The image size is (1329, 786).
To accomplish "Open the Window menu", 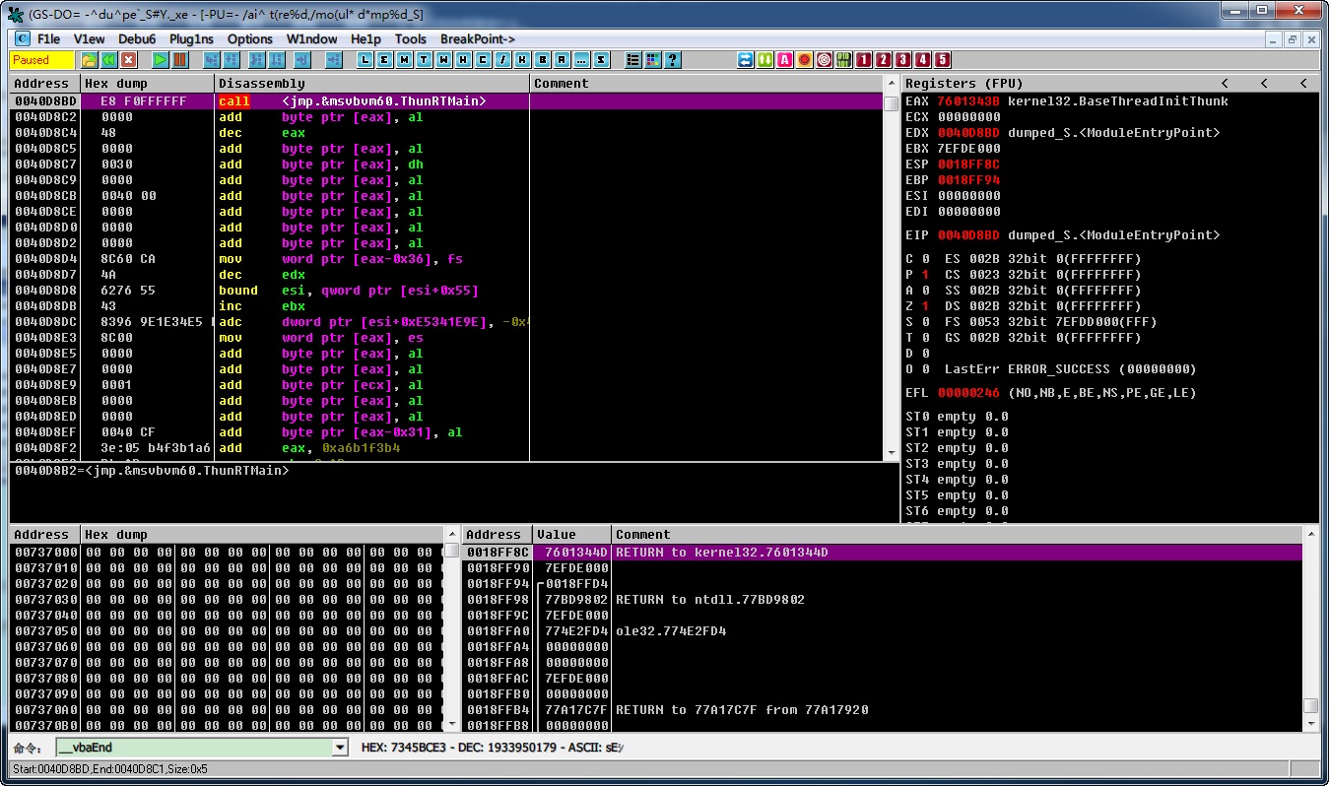I will pos(311,39).
